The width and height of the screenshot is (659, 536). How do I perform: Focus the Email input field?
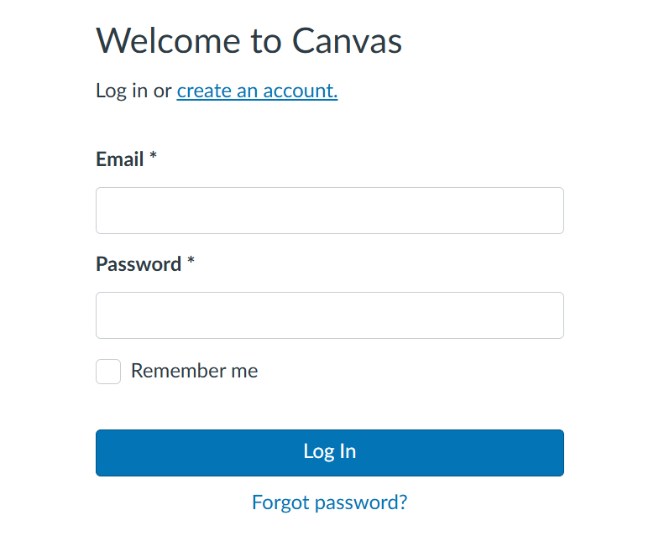pos(329,211)
